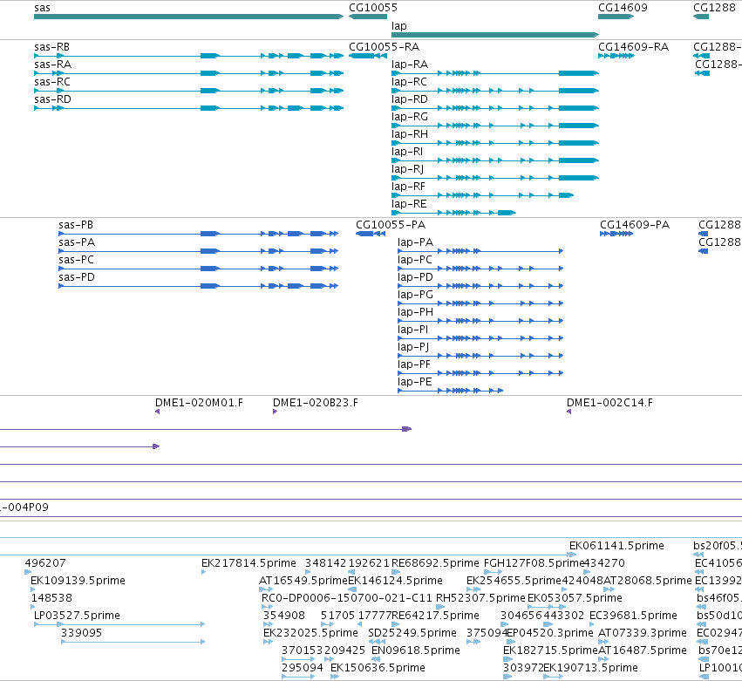The image size is (742, 681).
Task: Select the lap-RH transcript label
Action: click(410, 134)
